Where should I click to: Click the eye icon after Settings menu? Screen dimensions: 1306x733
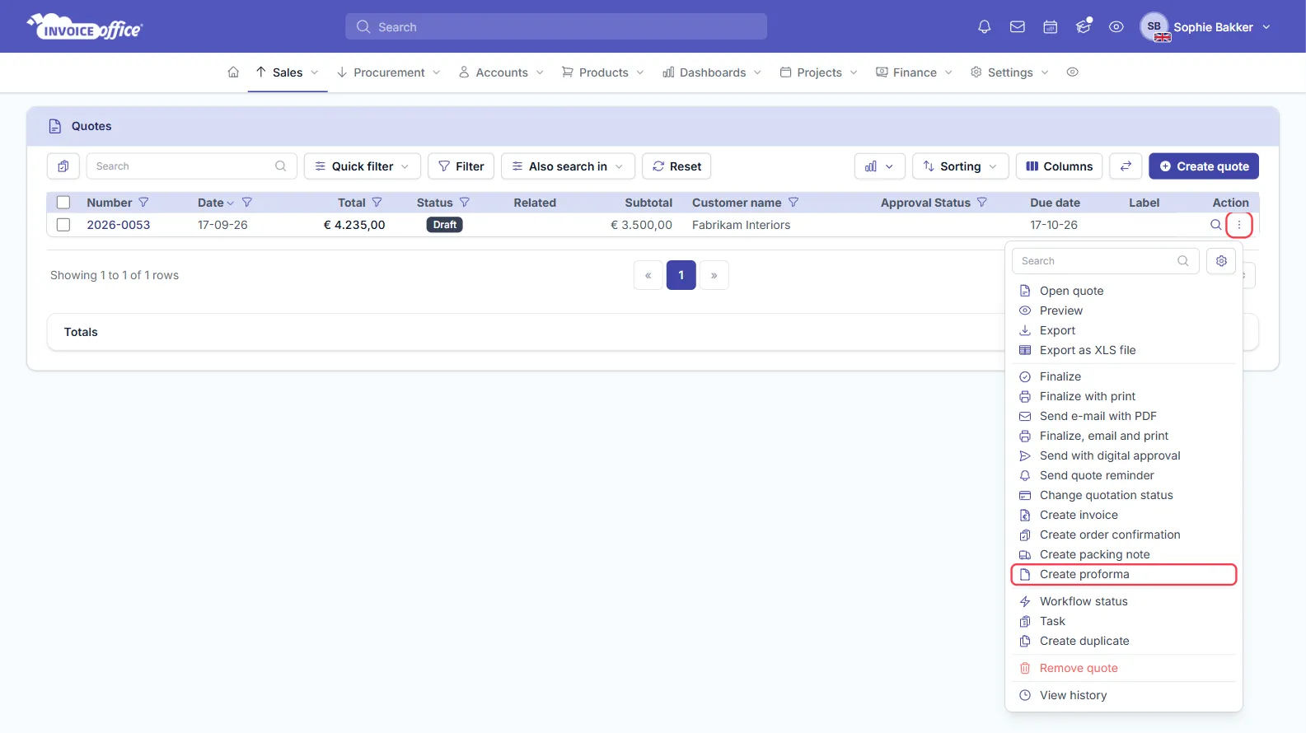(x=1072, y=72)
